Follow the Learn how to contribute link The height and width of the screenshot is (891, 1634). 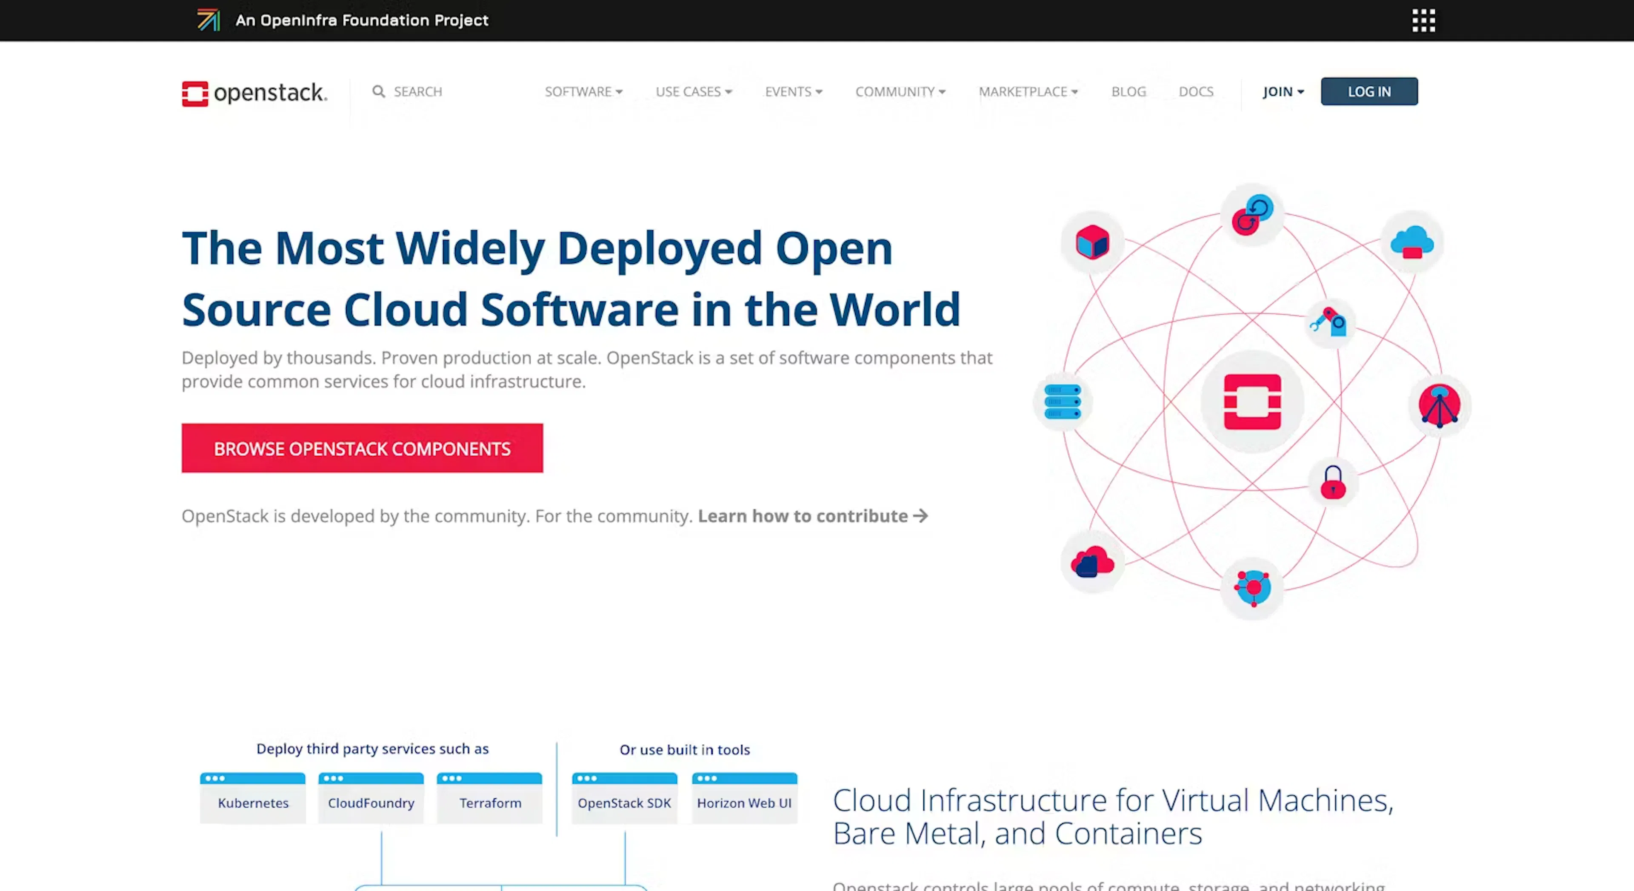pyautogui.click(x=812, y=516)
